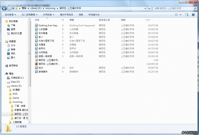Select the 我甲你 file icon
Screen dimensions: 199x135
click(36, 48)
